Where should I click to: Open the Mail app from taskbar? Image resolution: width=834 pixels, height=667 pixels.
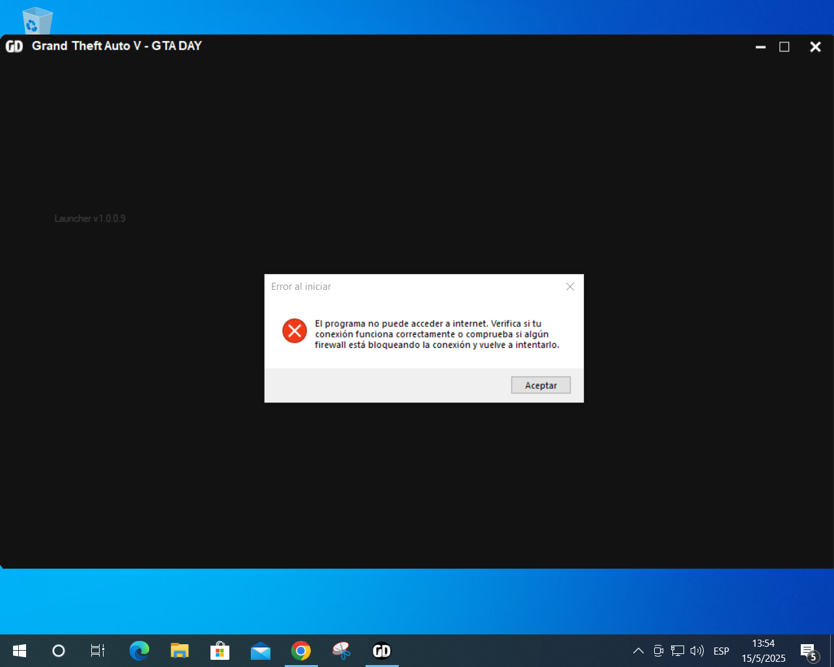[261, 651]
